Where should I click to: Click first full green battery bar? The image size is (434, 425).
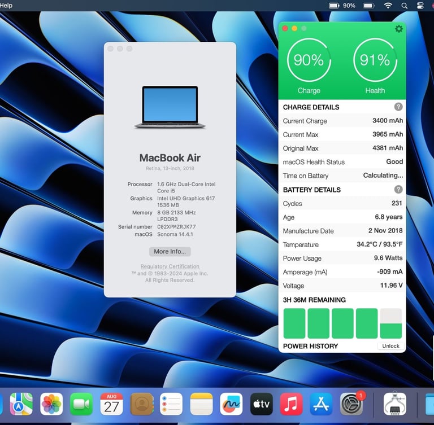click(294, 323)
